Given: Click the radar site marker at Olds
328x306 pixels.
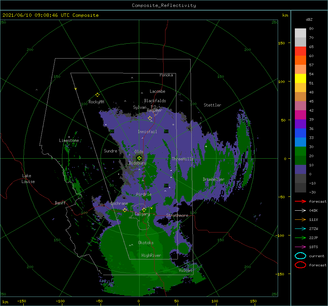Looking at the screenshot, I should coord(139,158).
